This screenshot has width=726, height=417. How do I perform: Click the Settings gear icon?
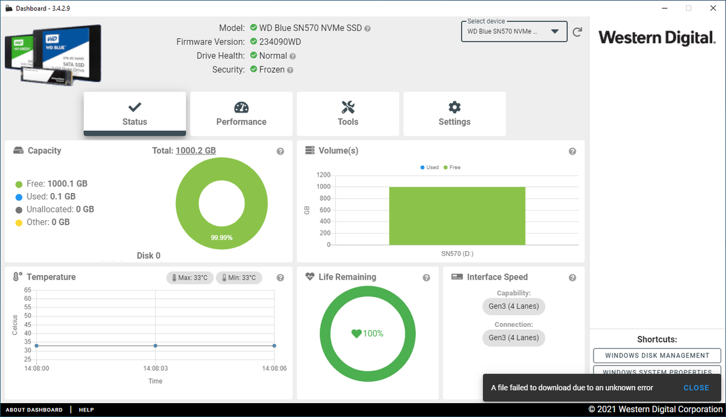454,107
